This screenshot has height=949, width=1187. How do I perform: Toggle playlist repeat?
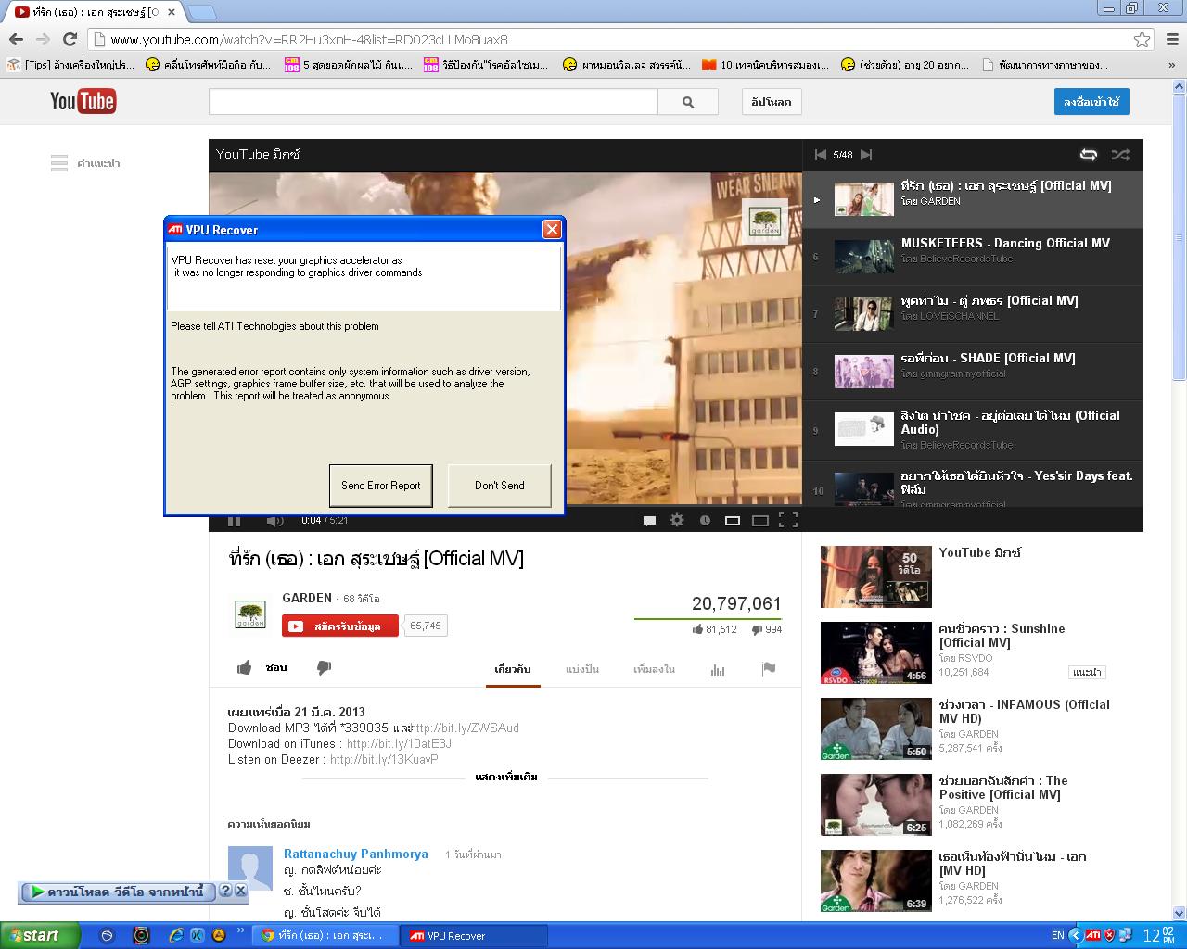pos(1089,155)
